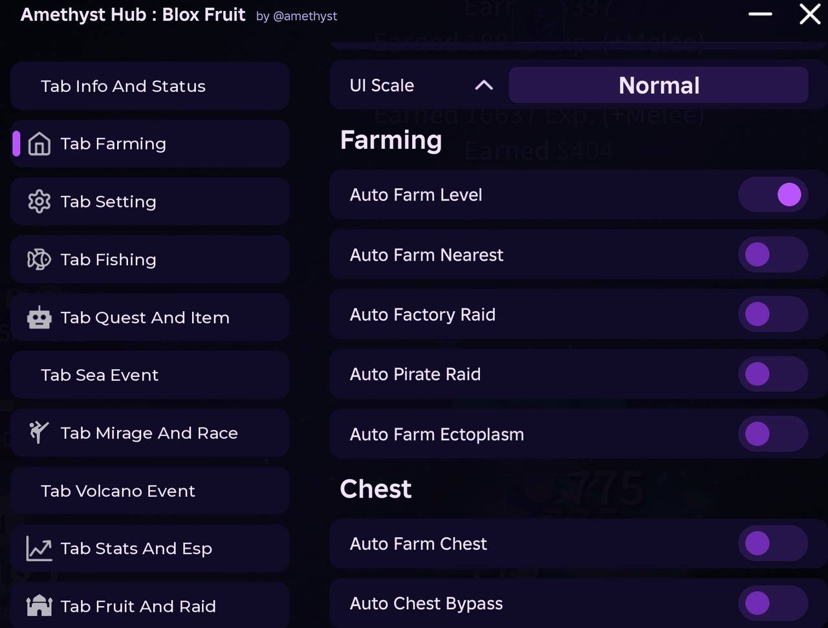Turn on Auto Factory Raid
The height and width of the screenshot is (628, 828).
pos(773,314)
